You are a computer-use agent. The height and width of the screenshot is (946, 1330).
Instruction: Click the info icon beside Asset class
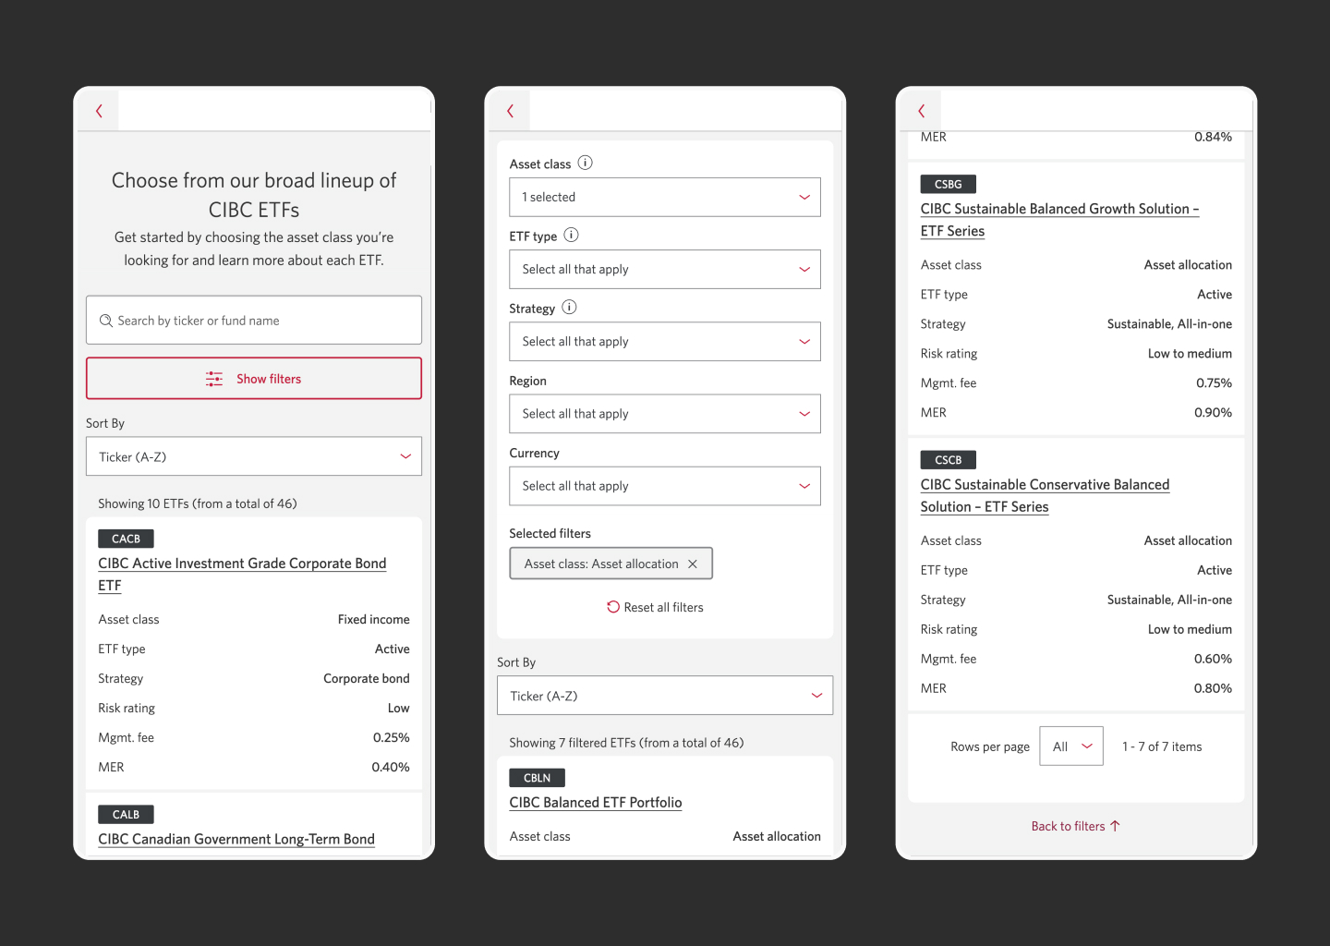(585, 162)
